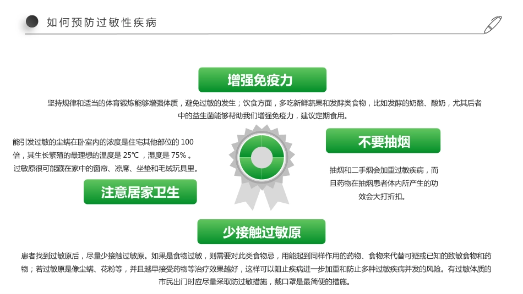Viewport: 523px width, 294px height.
Task: Click the line starting 过敏原很可能藏在家中
Action: [106, 169]
